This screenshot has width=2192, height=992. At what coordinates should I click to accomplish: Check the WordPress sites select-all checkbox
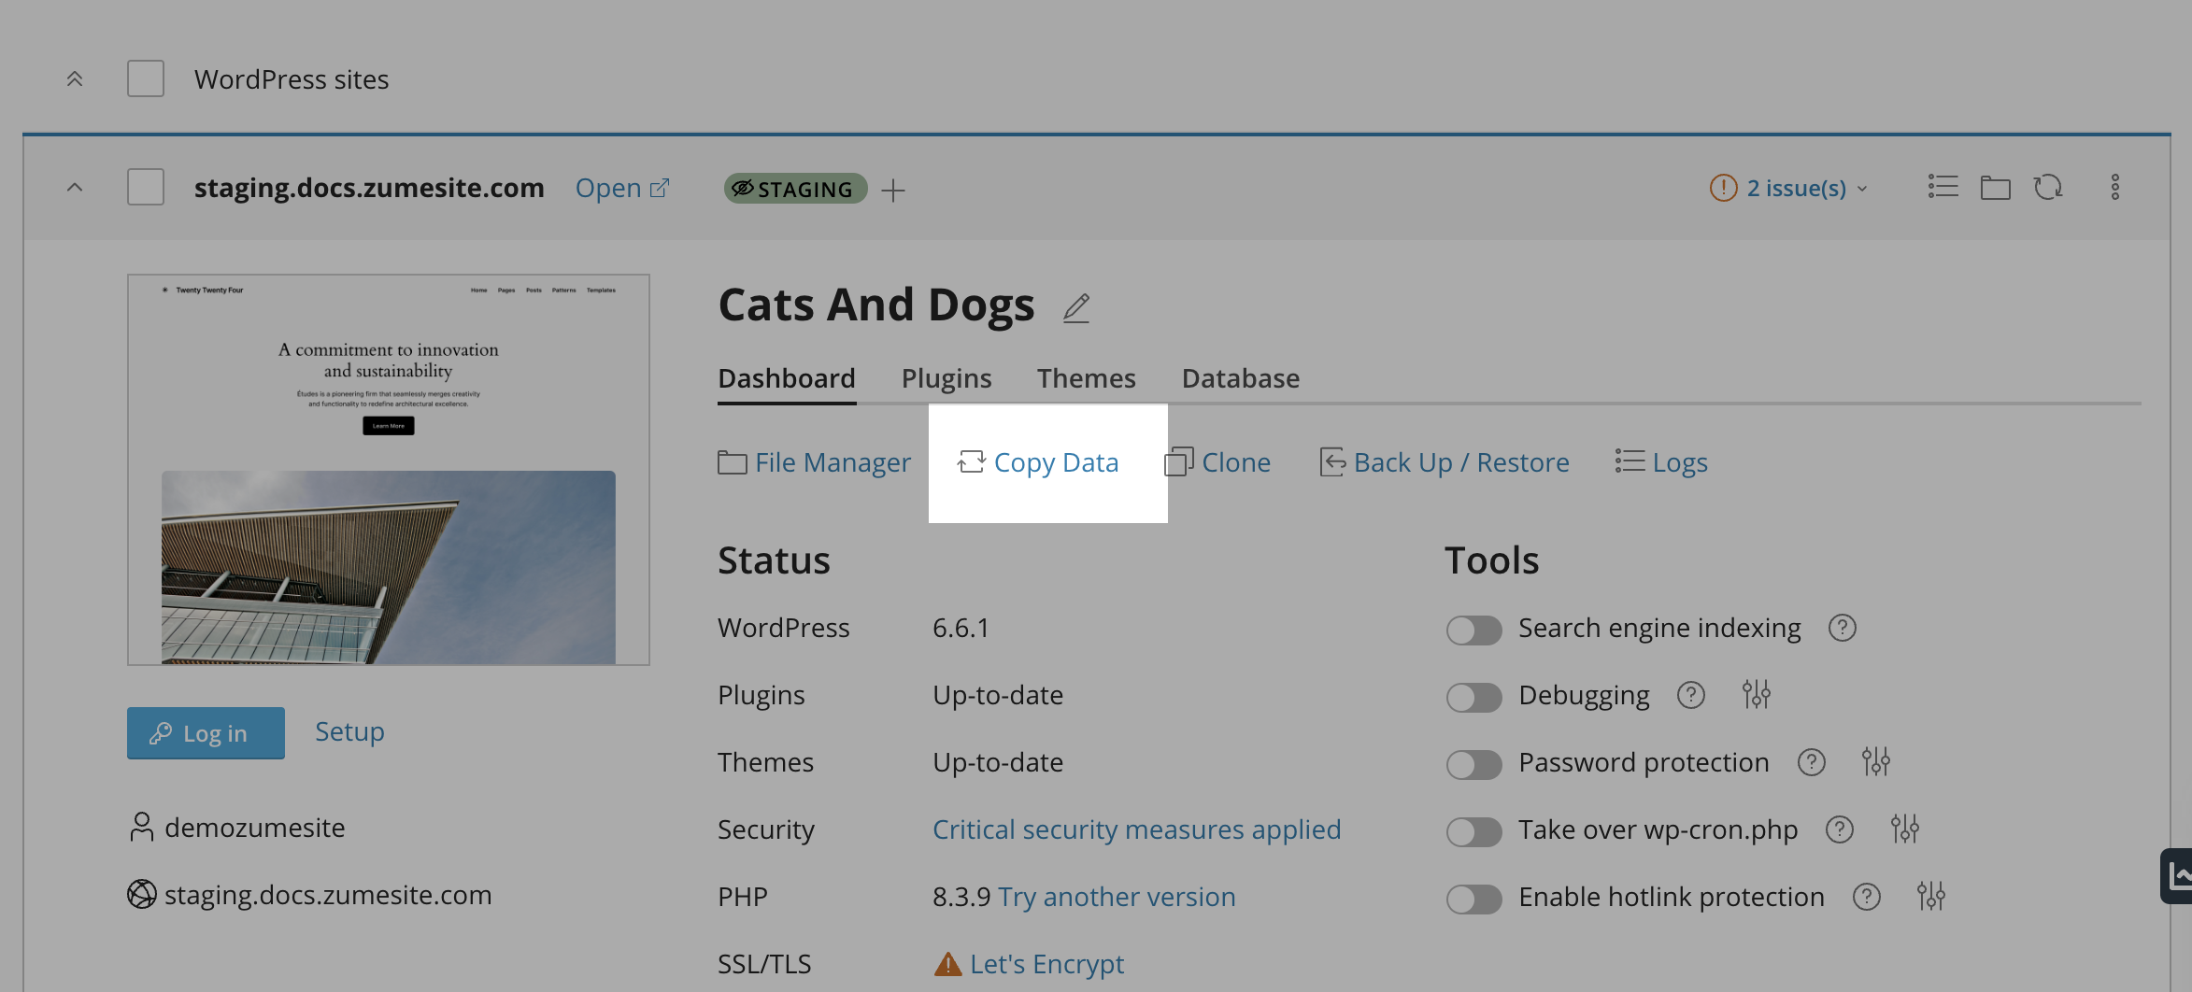click(146, 78)
